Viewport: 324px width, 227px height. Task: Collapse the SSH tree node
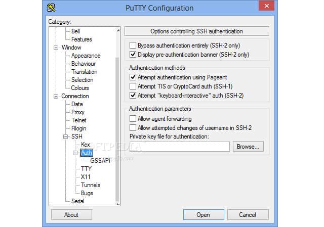pos(65,137)
